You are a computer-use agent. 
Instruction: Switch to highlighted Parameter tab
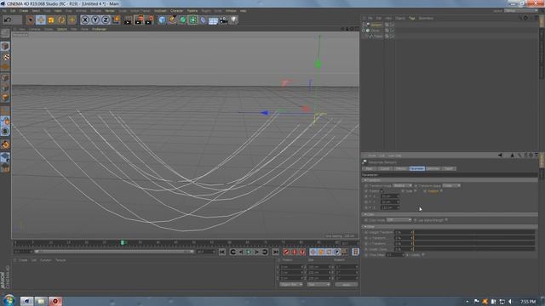point(416,168)
